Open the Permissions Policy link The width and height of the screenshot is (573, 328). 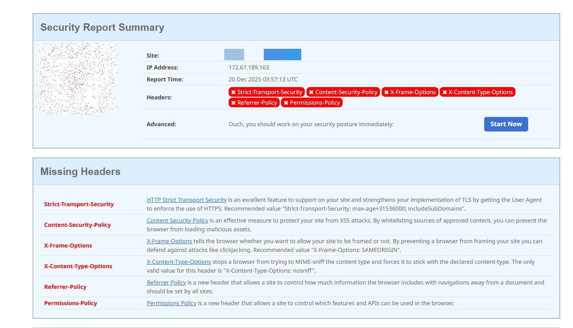click(172, 303)
